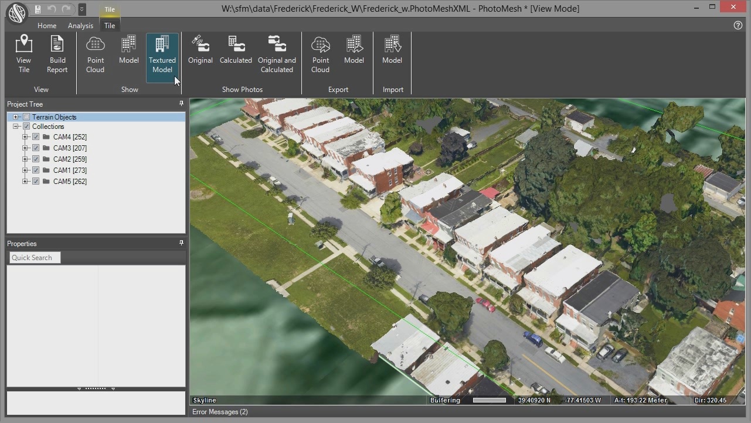
Task: Open the Build Report tool
Action: point(57,53)
